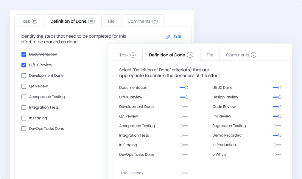Open the Comments tab in the front panel
The width and height of the screenshot is (302, 179).
tap(241, 55)
